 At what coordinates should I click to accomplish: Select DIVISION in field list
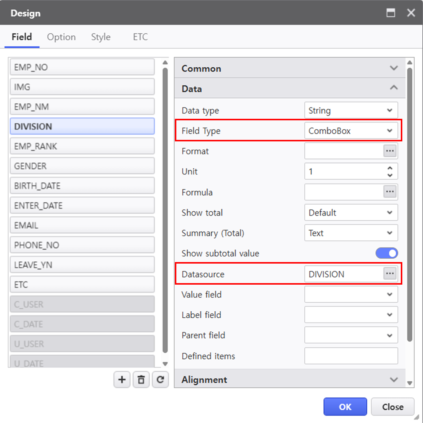(82, 126)
